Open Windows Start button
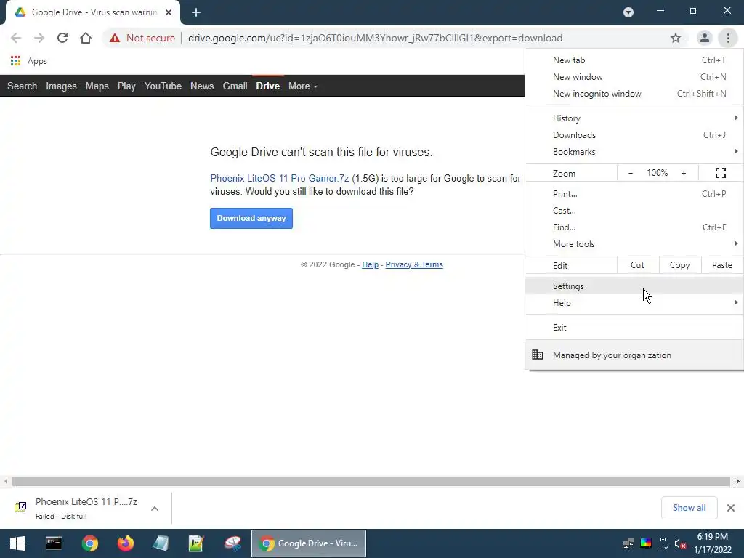Viewport: 744px width, 558px height. (x=17, y=543)
